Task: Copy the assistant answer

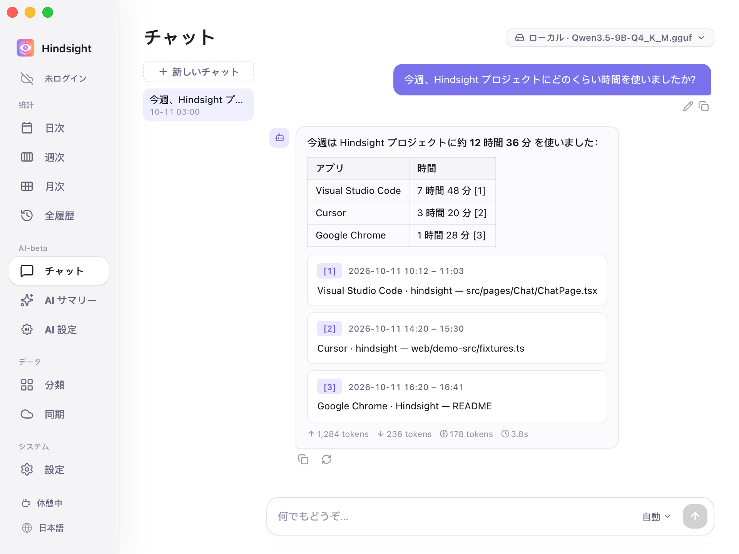Action: (303, 459)
